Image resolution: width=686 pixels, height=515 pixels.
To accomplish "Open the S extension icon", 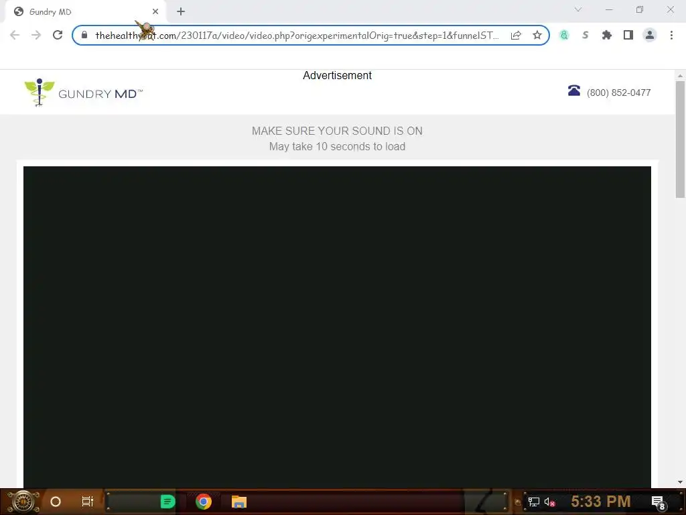I will coord(586,35).
